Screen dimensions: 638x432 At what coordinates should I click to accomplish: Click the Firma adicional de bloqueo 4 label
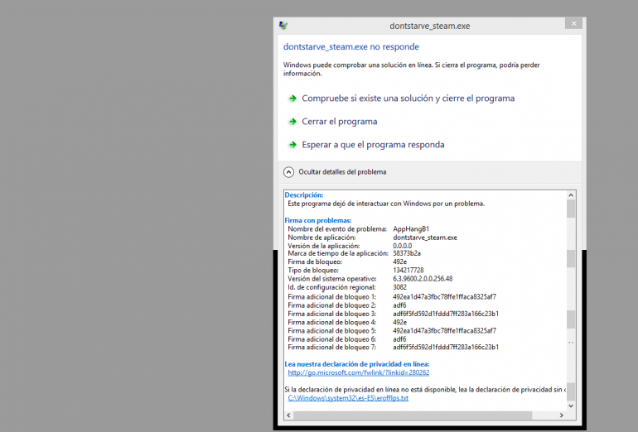click(x=331, y=323)
